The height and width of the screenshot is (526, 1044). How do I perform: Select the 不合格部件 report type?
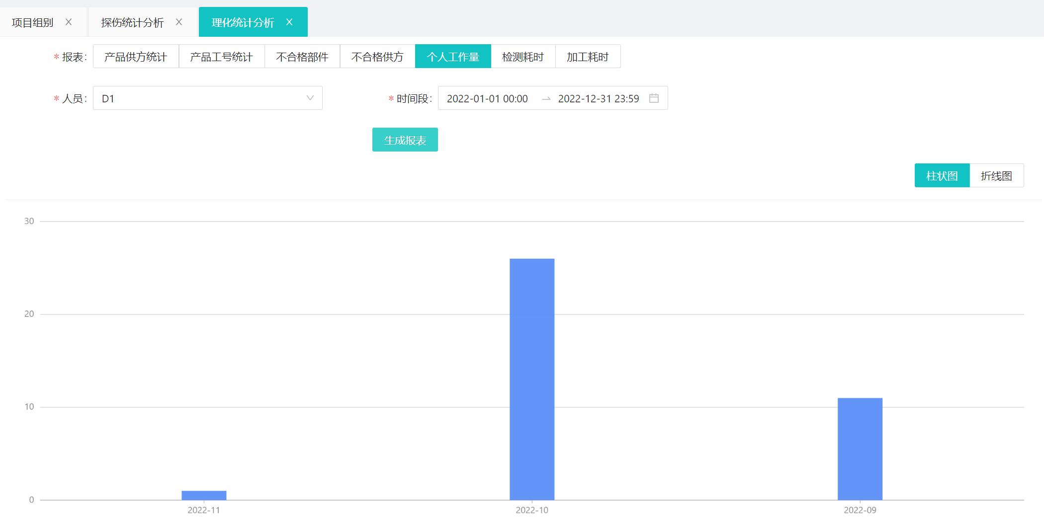(x=302, y=57)
